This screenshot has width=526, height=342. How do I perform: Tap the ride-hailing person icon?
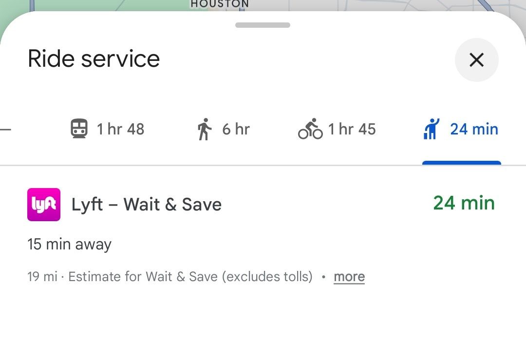tap(432, 129)
